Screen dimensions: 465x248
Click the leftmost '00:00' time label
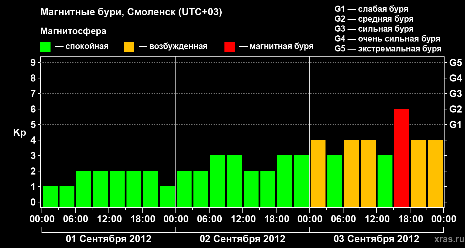[42, 219]
